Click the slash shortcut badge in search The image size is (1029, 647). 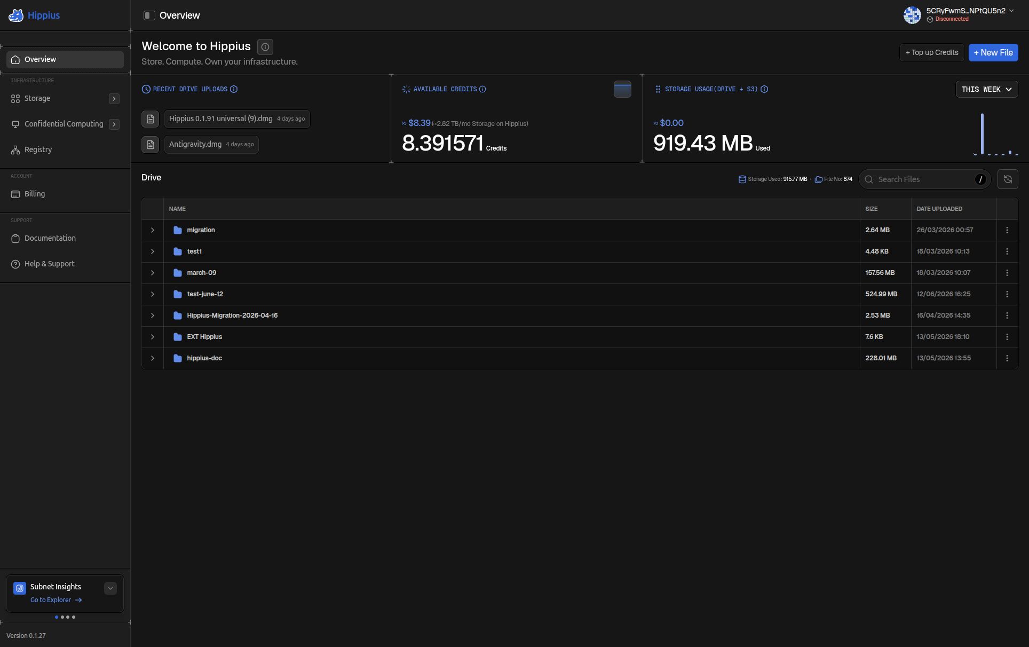pyautogui.click(x=980, y=179)
